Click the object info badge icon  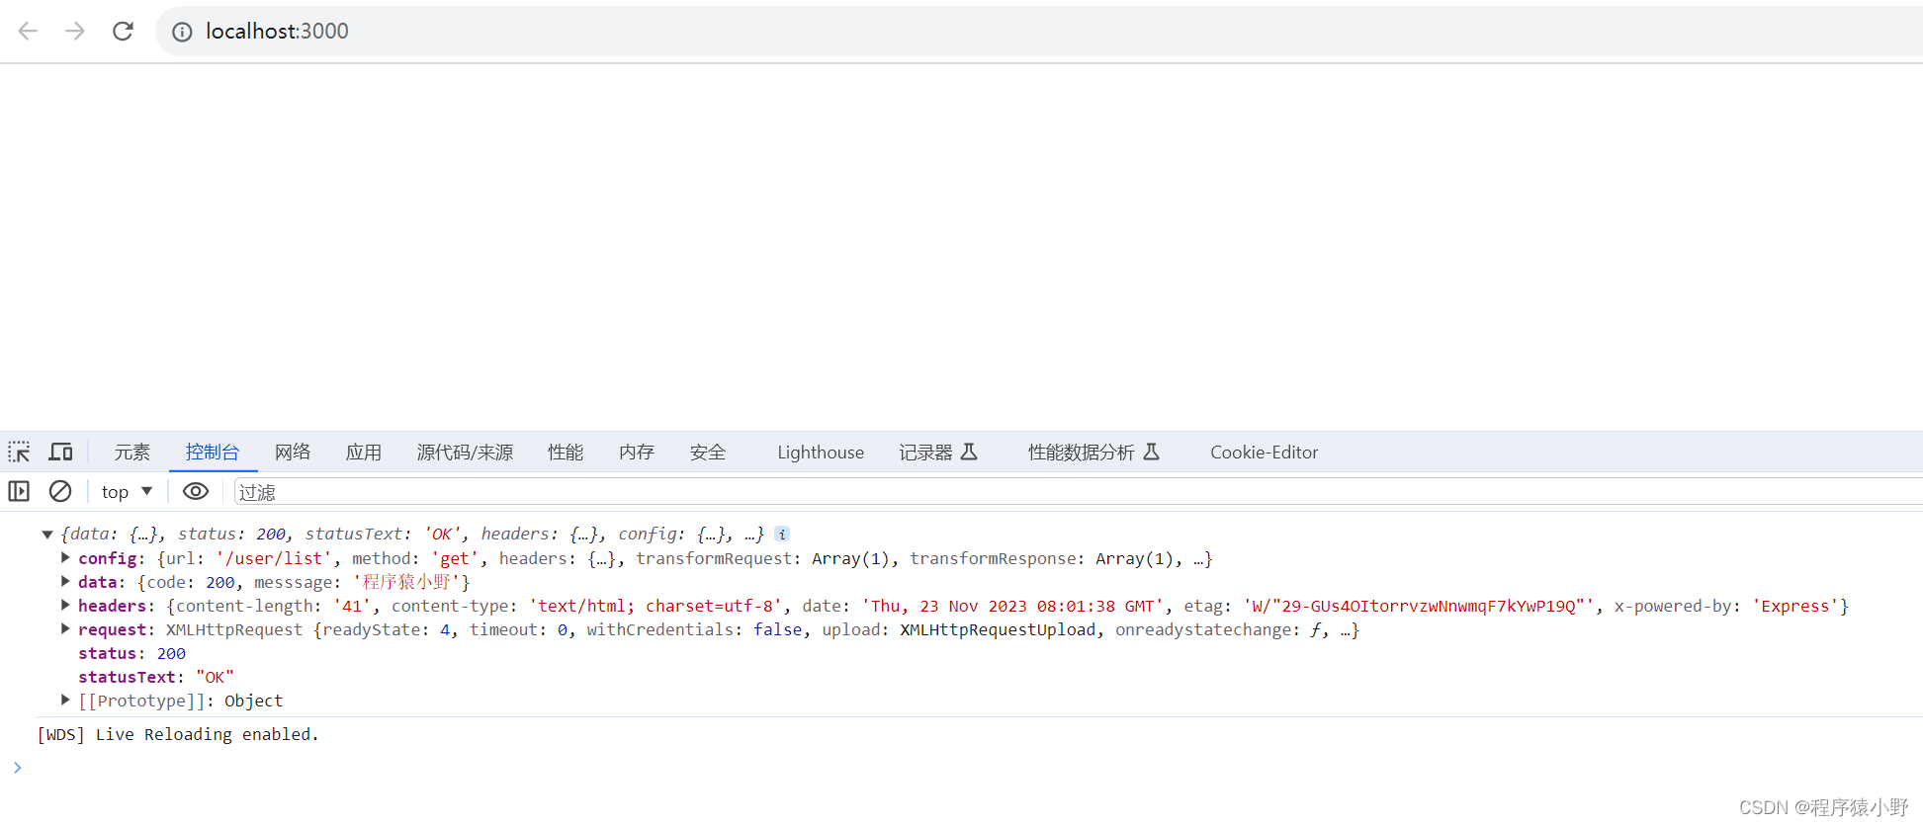[782, 534]
